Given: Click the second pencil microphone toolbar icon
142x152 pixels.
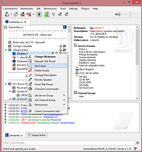Looking at the screenshot, I should 66,14.
